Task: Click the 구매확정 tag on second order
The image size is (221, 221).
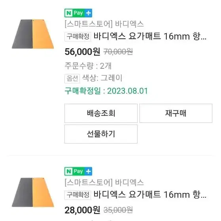Action: (77, 195)
